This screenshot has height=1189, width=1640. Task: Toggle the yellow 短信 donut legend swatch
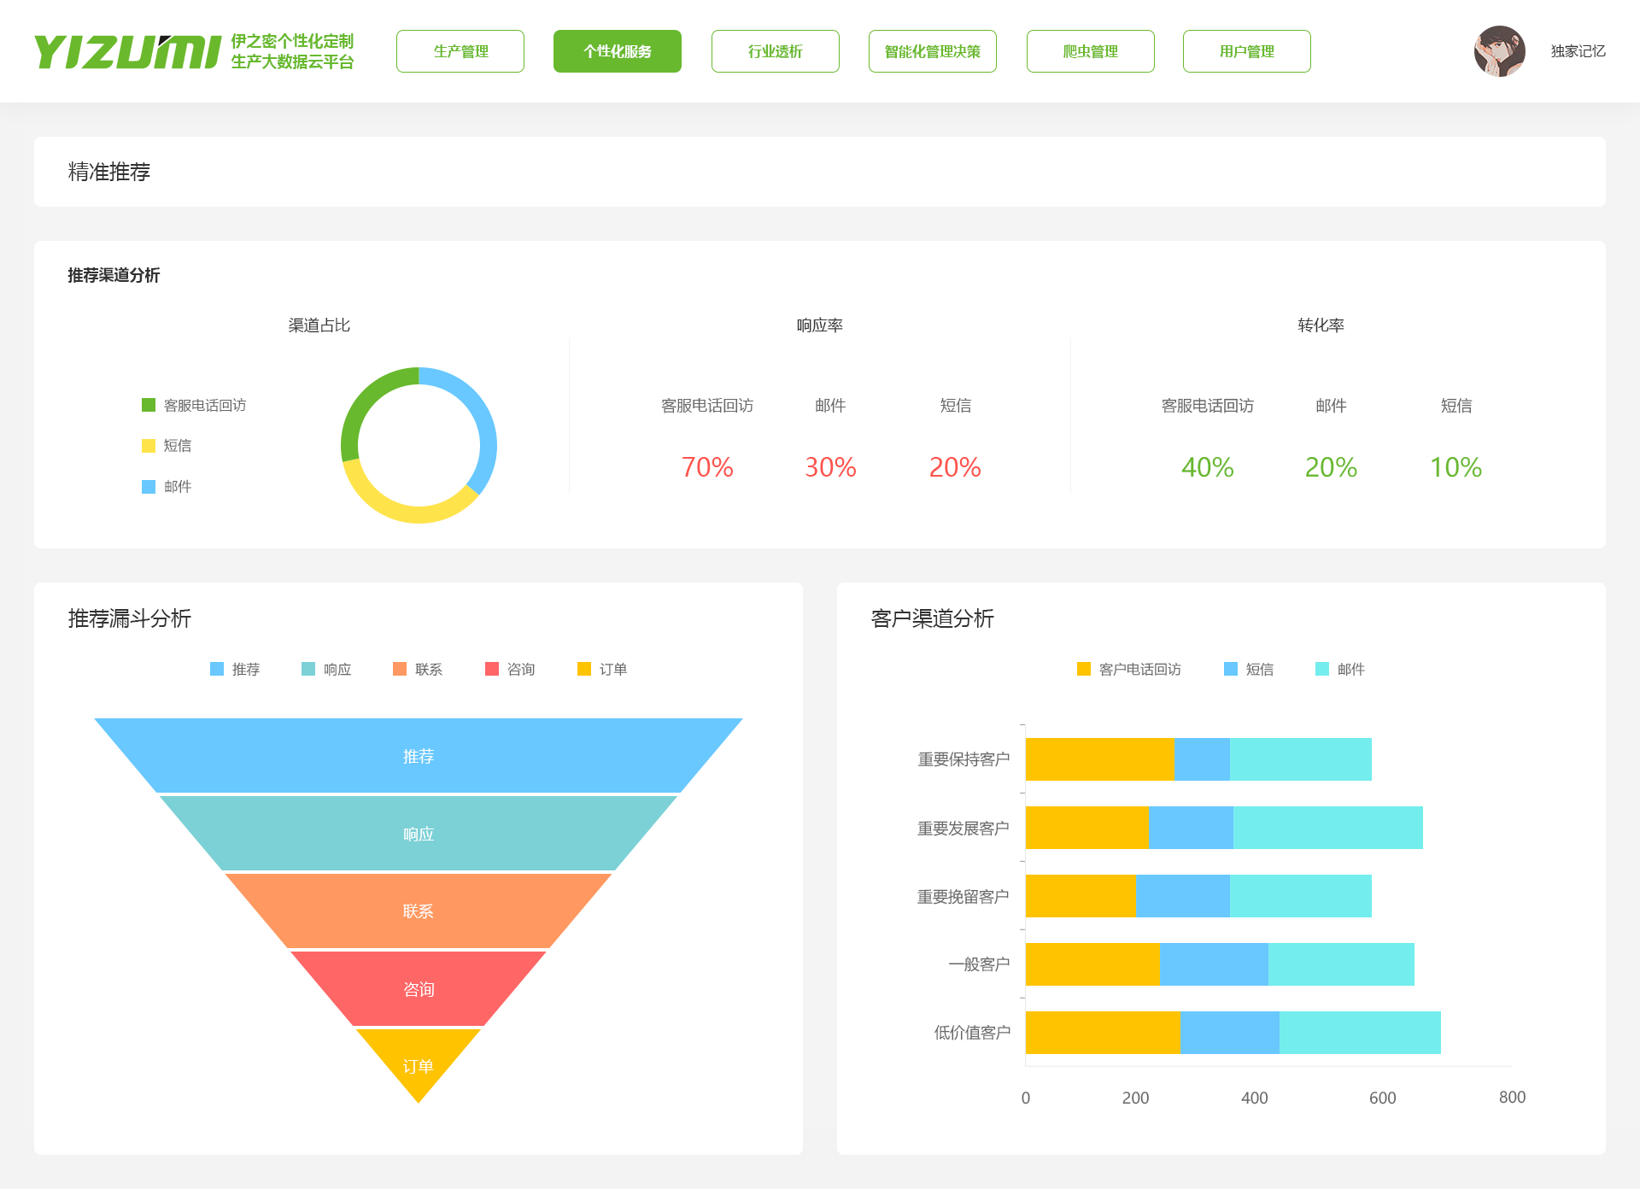point(149,446)
